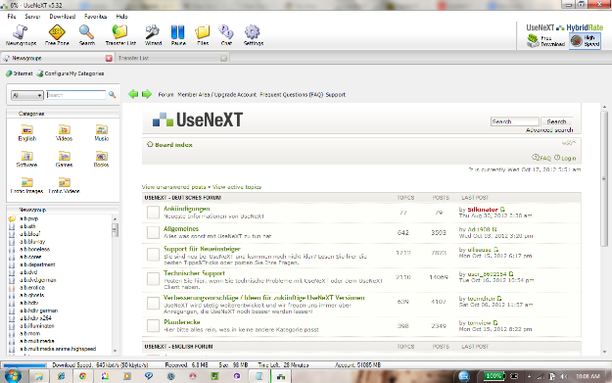Viewport: 612px width, 383px height.
Task: Open the Favorites menu
Action: pos(96,17)
